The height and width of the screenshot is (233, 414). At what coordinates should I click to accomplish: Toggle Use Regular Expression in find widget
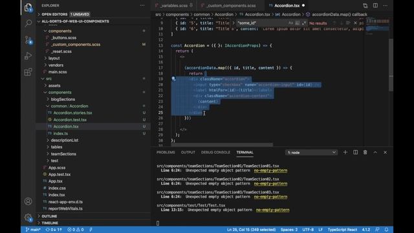point(304,23)
